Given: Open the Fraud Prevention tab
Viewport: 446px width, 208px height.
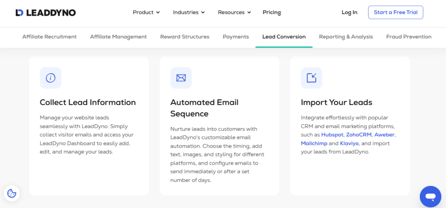Looking at the screenshot, I should 409,37.
